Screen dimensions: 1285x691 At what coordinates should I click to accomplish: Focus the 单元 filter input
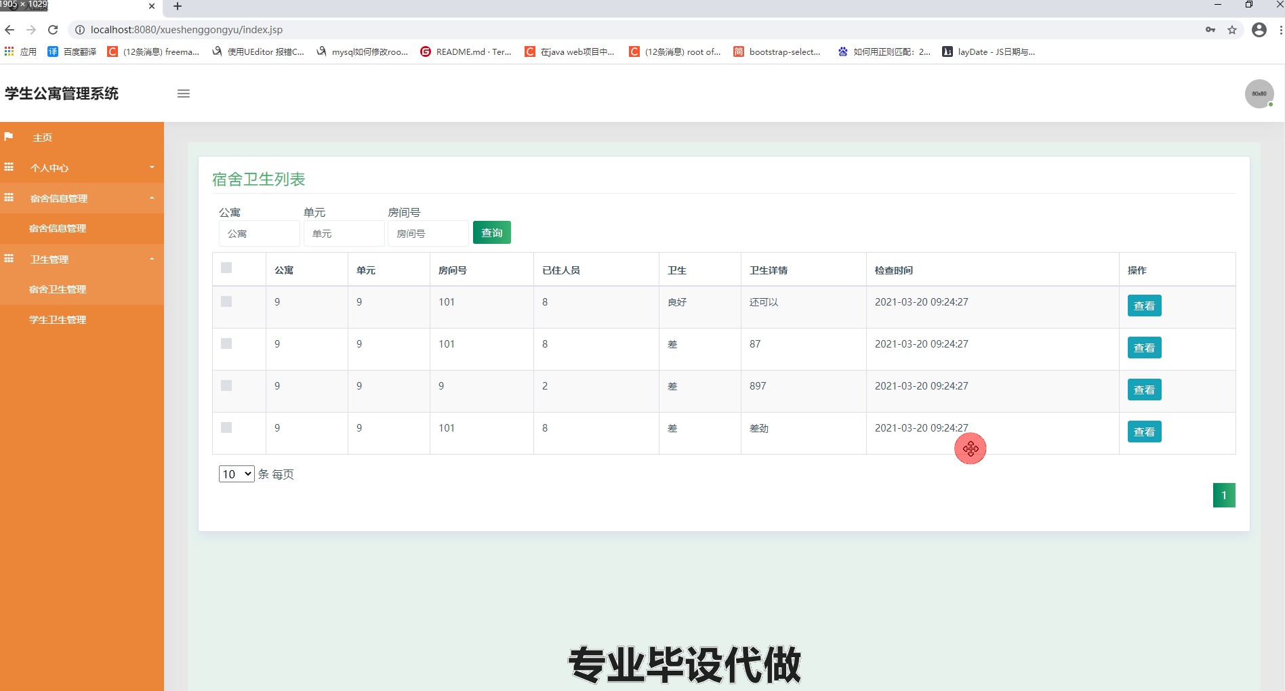[344, 234]
